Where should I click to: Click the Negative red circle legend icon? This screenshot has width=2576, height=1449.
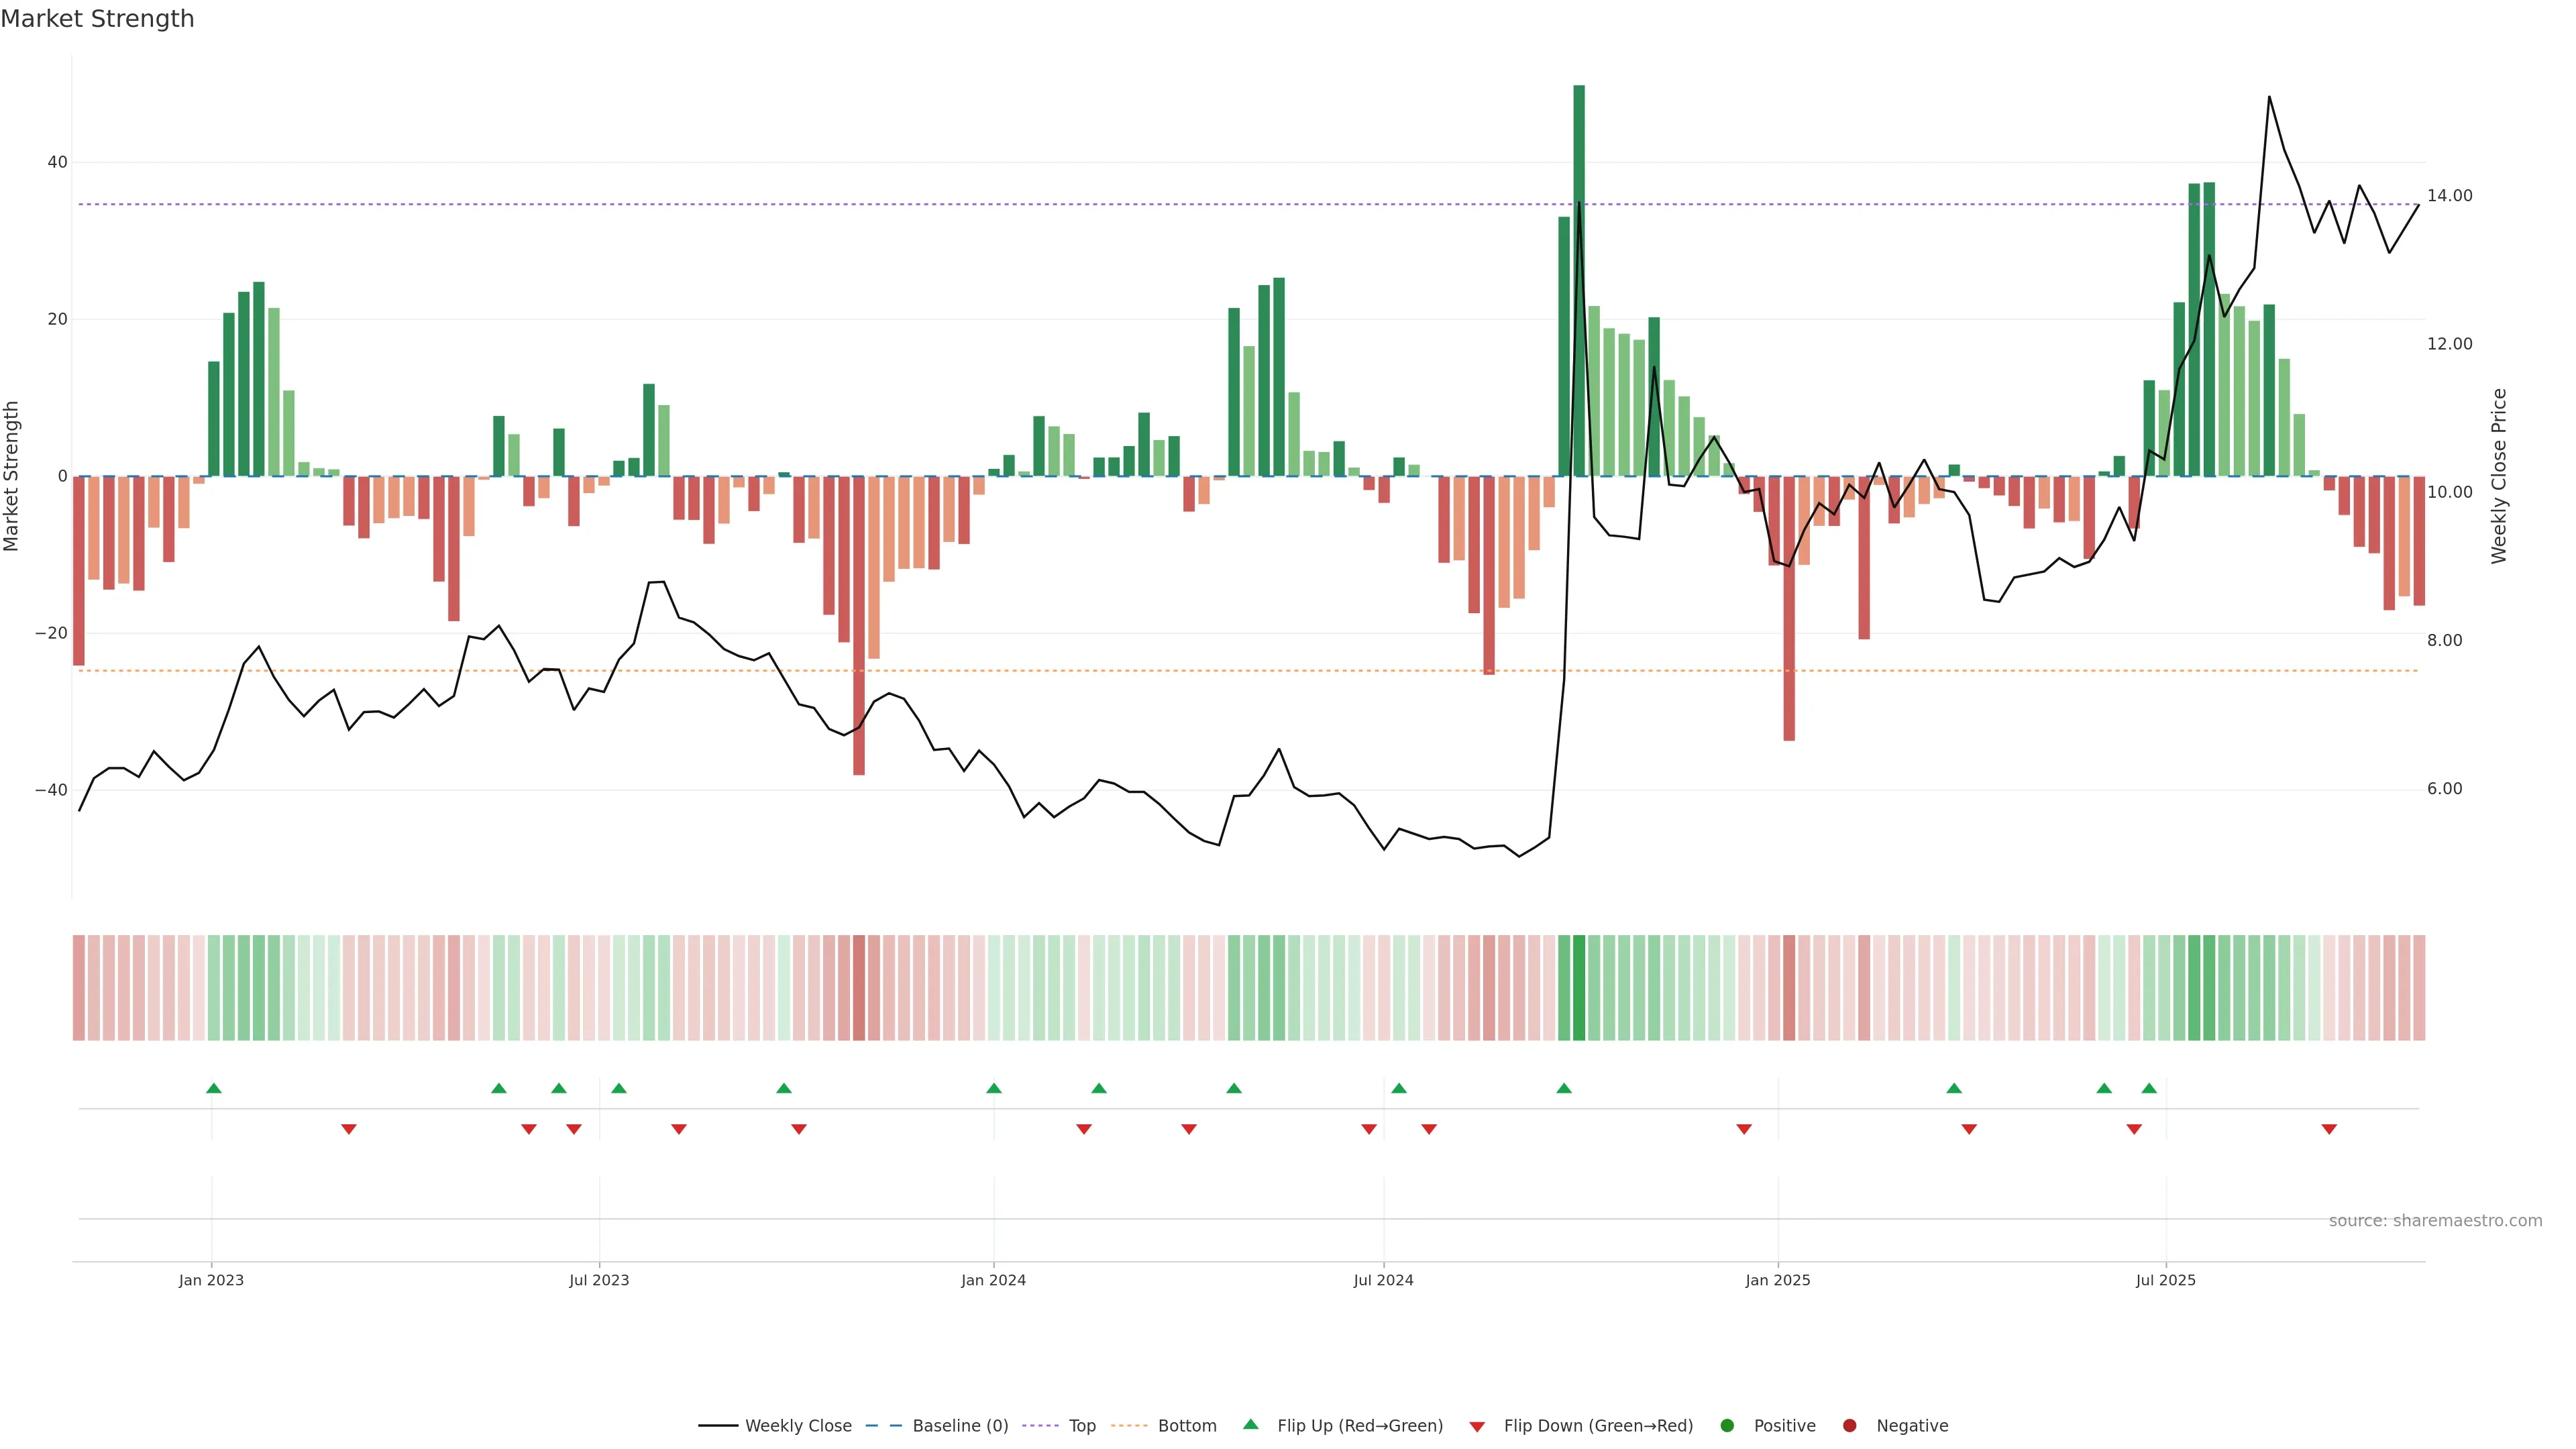tap(1849, 1426)
